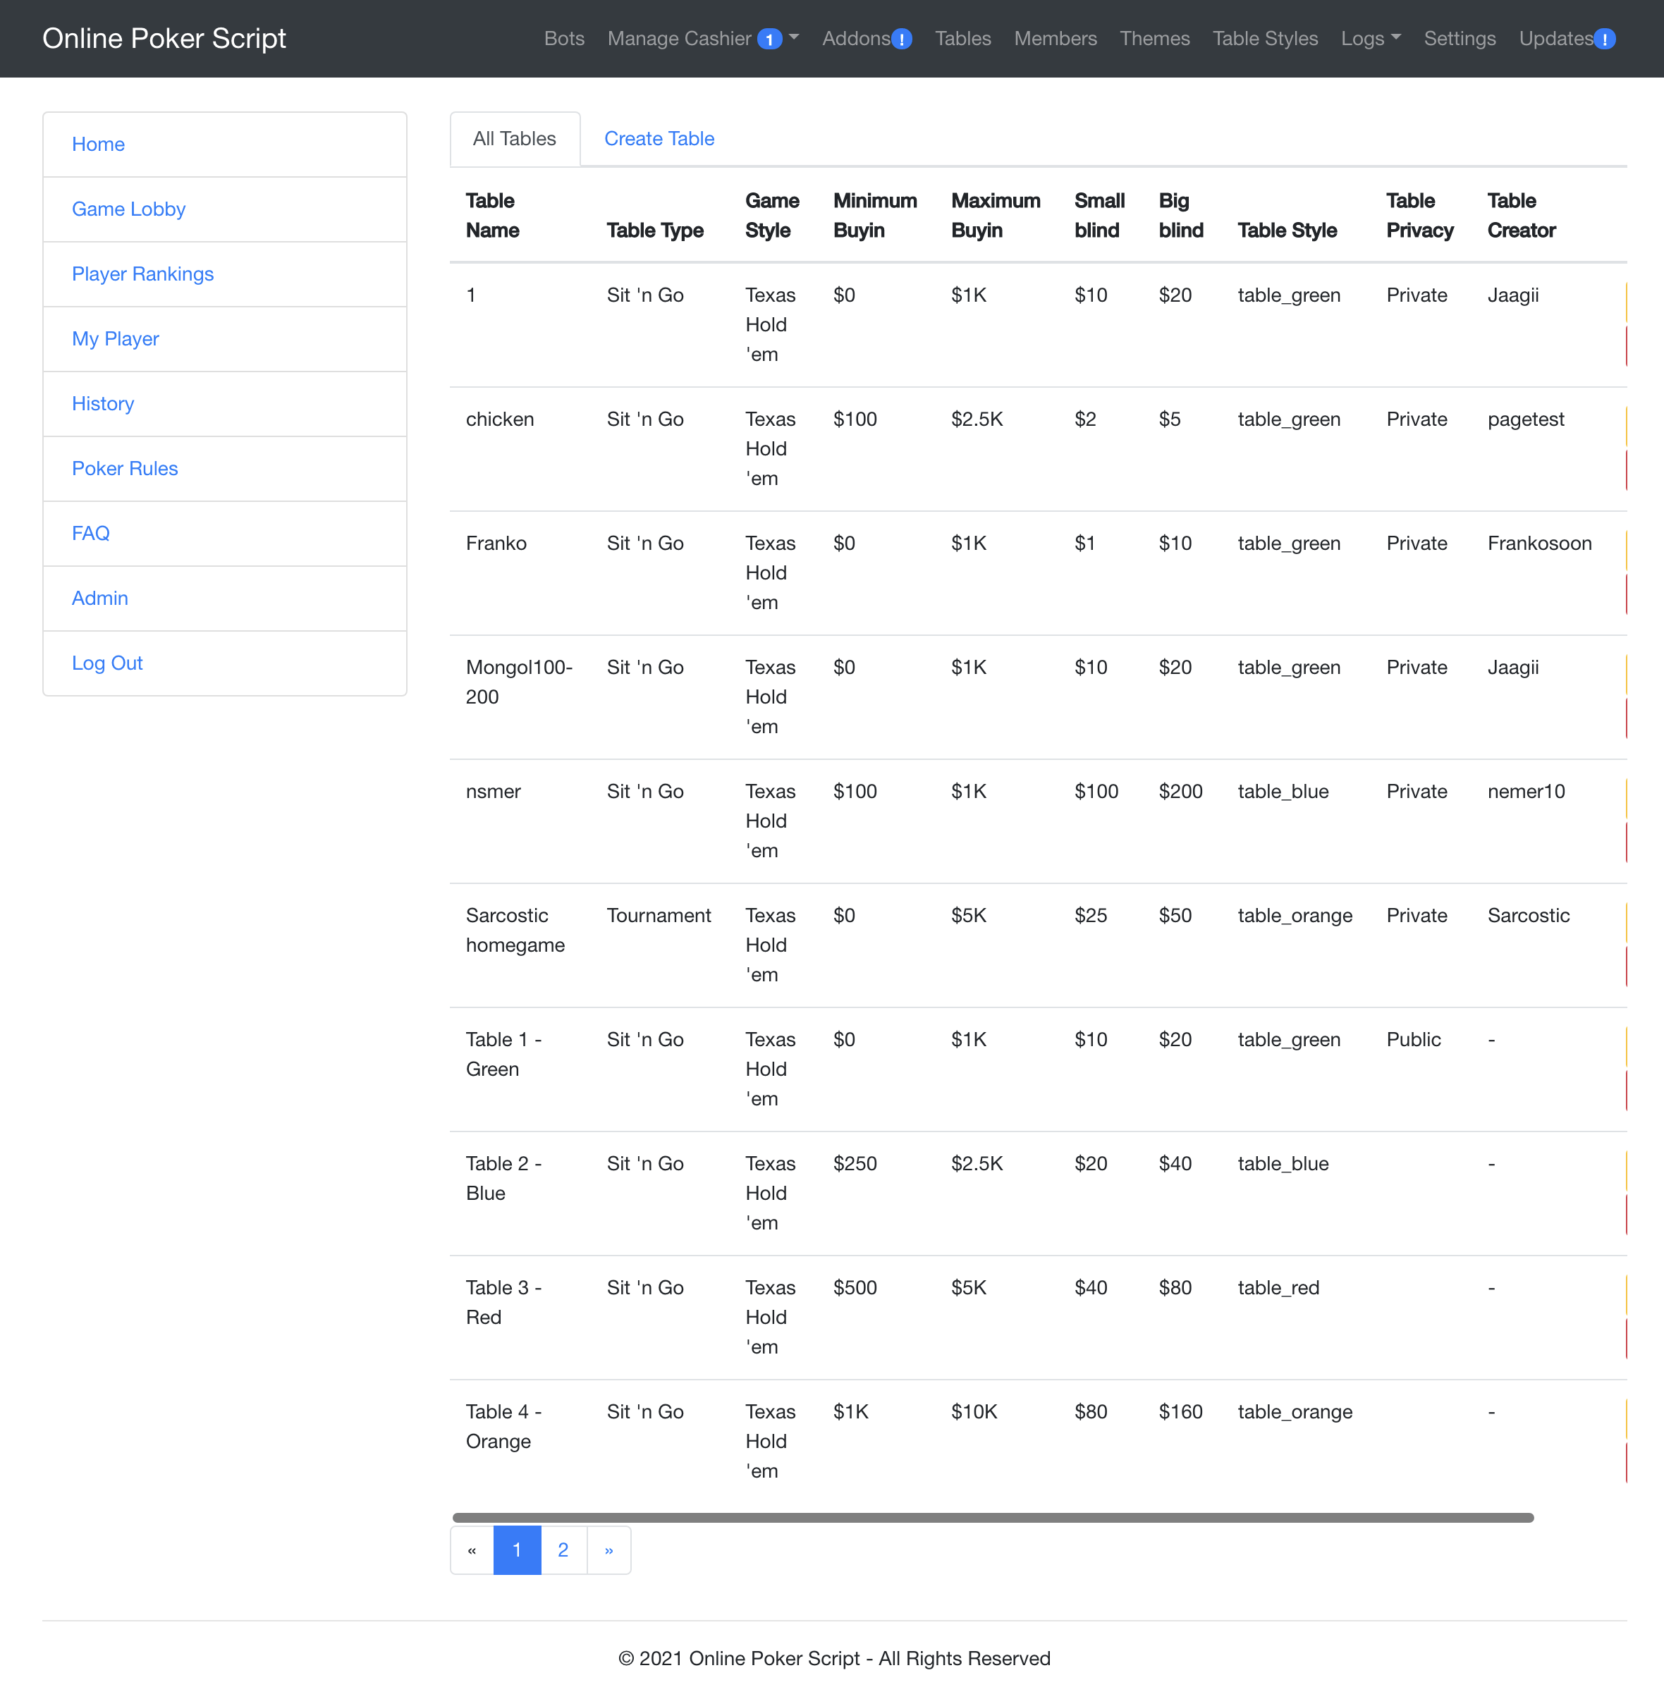The image size is (1664, 1699).
Task: Click the Online Poker Script brand link
Action: (x=164, y=39)
